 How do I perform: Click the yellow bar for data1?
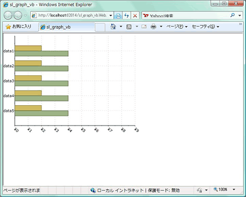28,48
